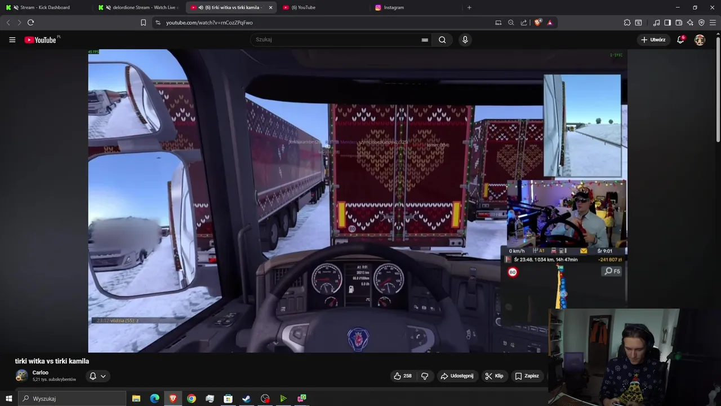Click the Klip clip button

tap(494, 376)
